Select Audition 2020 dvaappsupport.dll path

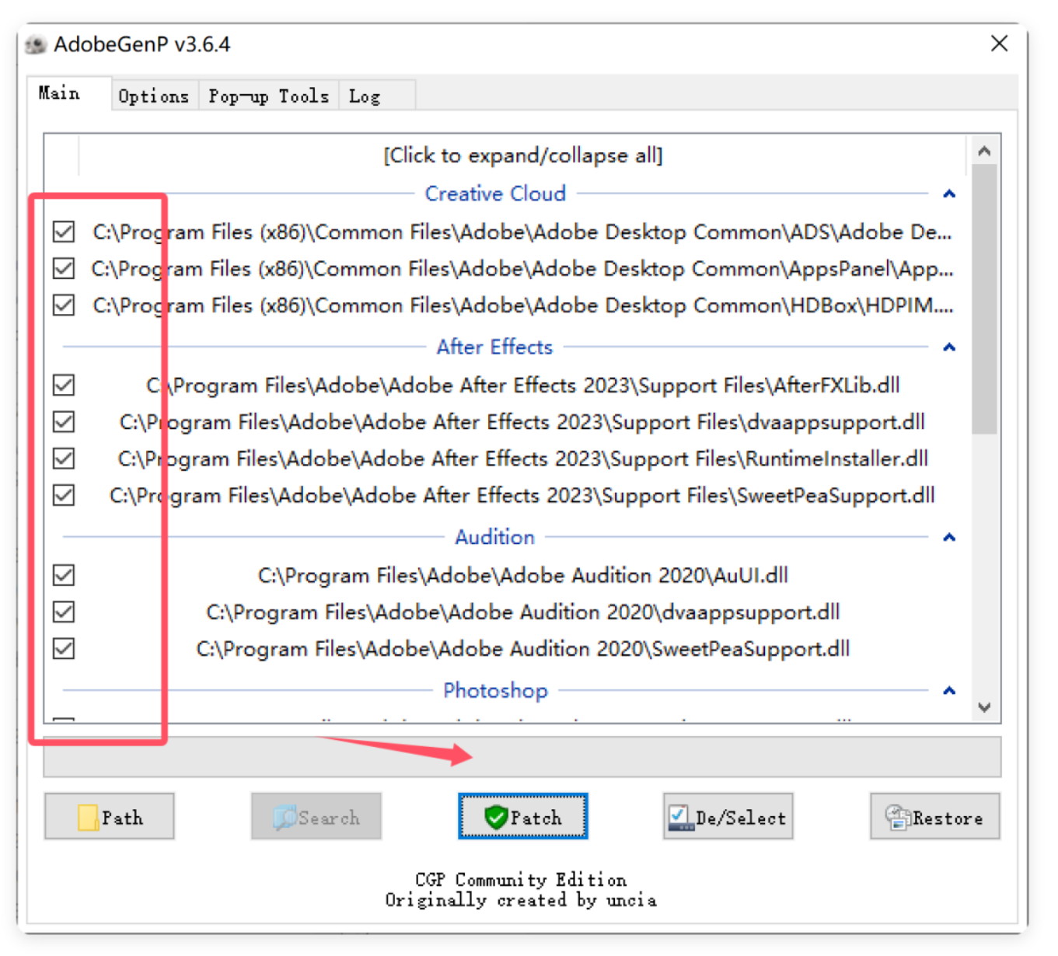point(522,612)
